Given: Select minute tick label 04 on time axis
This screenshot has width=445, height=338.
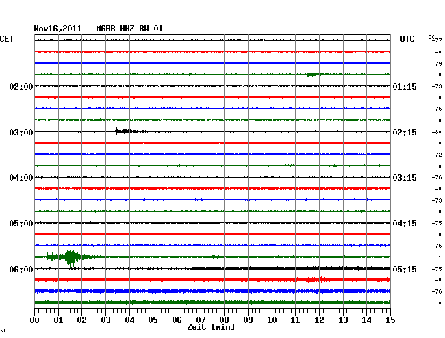Looking at the screenshot, I should (x=129, y=320).
